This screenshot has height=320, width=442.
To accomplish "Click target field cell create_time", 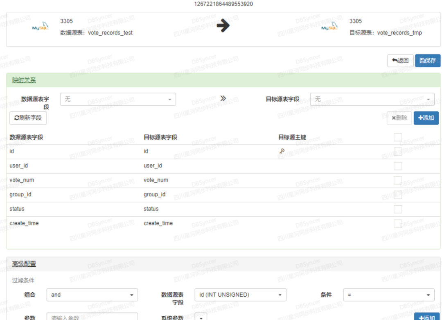I will [x=158, y=223].
